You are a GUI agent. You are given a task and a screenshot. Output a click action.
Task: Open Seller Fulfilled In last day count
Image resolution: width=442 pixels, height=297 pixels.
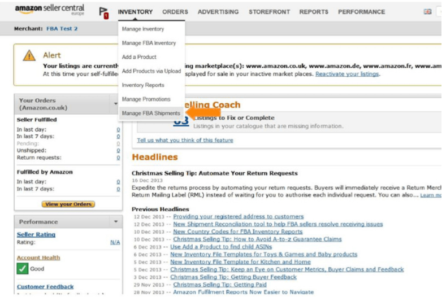pos(118,129)
